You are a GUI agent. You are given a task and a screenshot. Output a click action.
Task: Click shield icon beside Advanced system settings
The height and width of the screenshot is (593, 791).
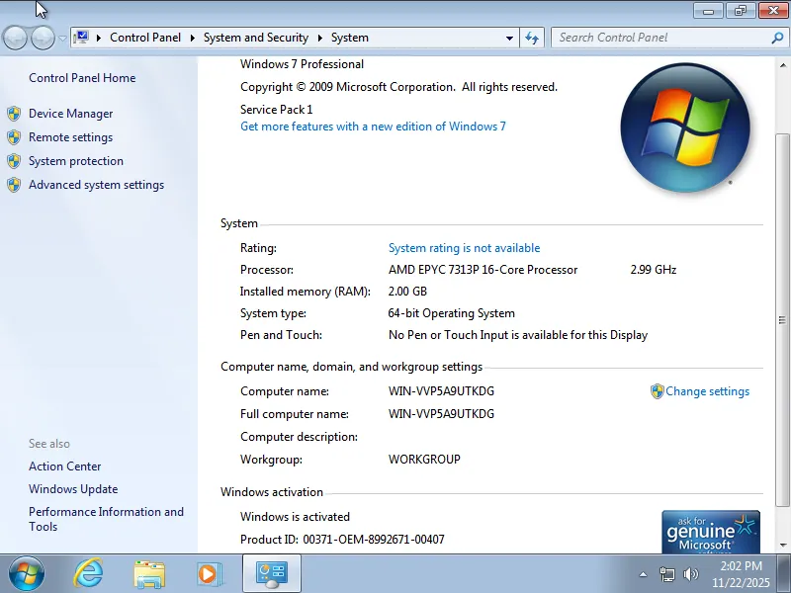point(14,185)
